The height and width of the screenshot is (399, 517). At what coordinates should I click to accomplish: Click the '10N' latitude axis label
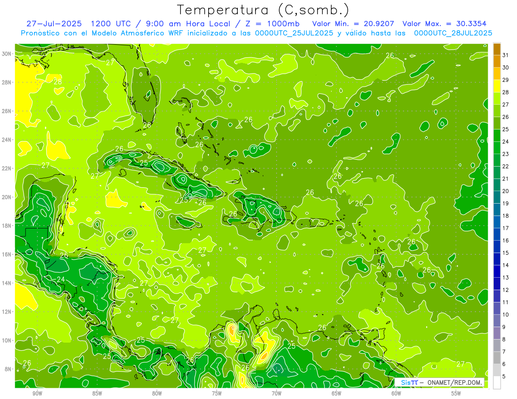pos(7,340)
